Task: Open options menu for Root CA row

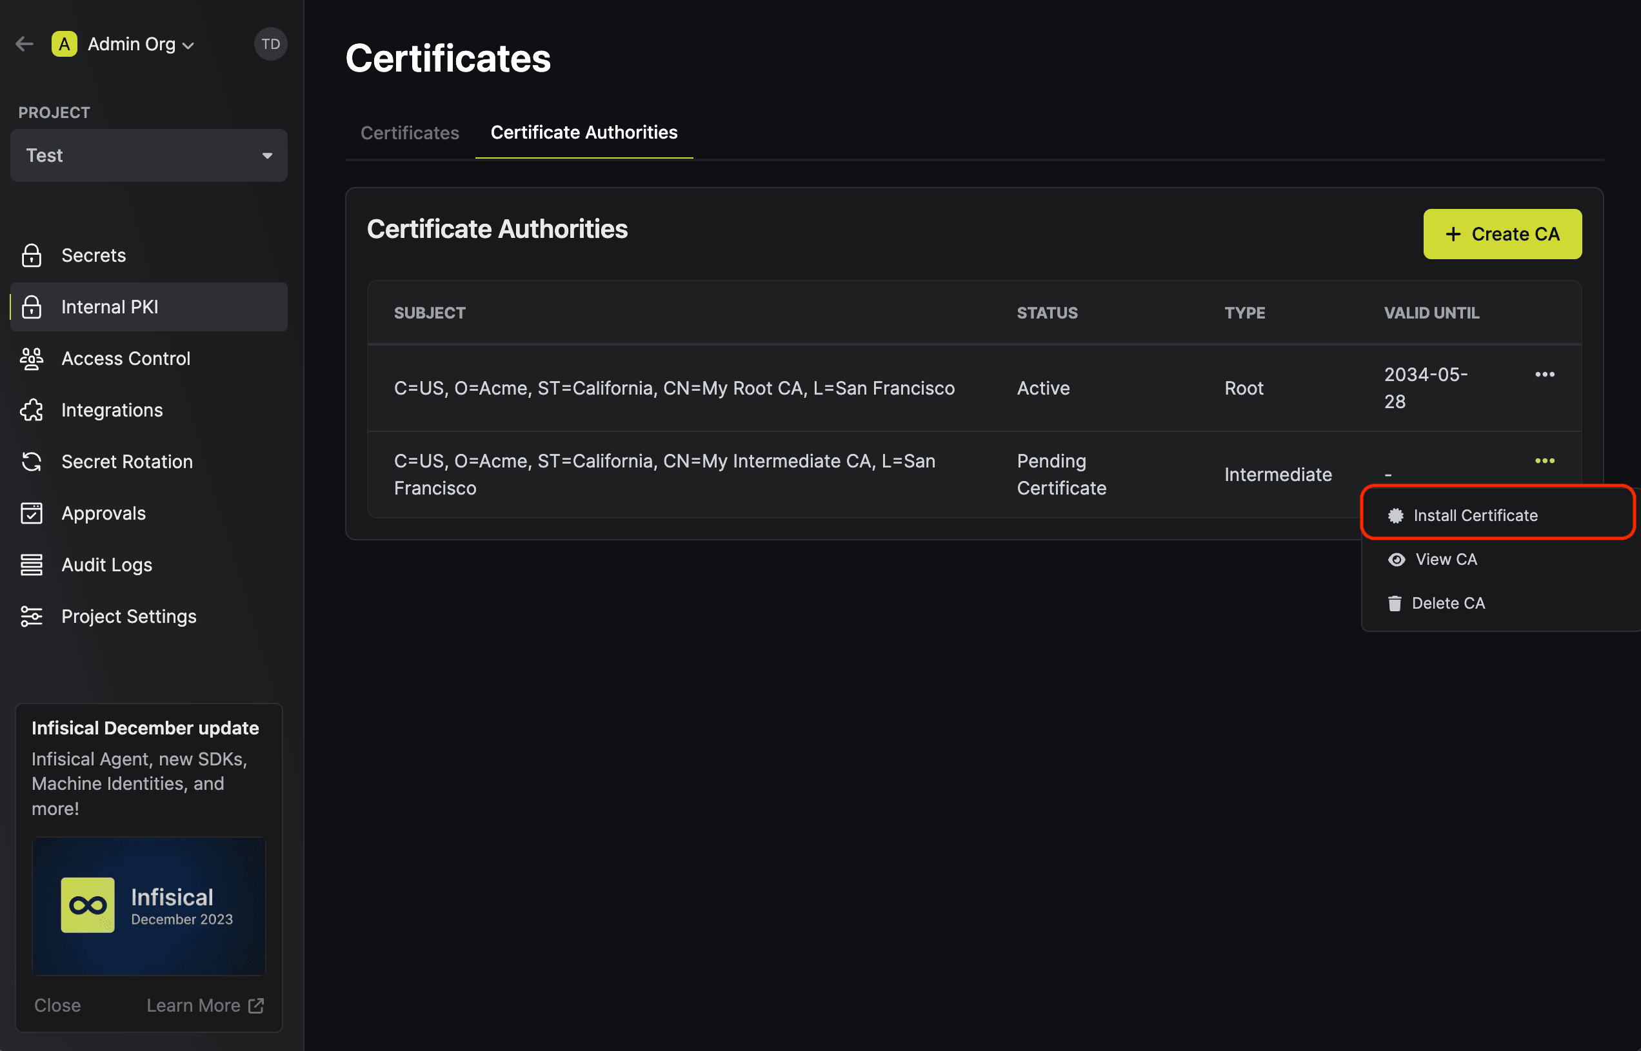Action: pyautogui.click(x=1544, y=375)
